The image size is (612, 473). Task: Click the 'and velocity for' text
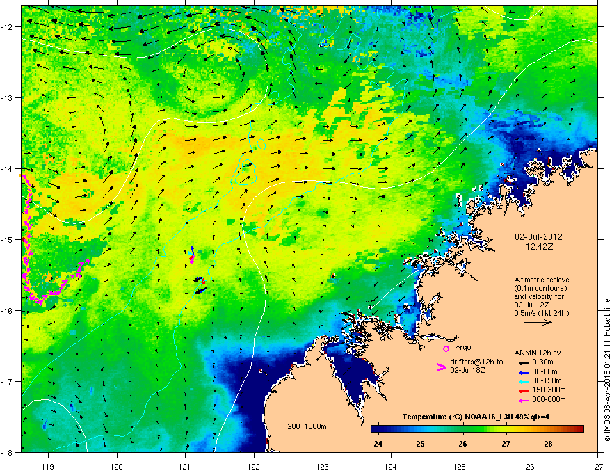[539, 296]
